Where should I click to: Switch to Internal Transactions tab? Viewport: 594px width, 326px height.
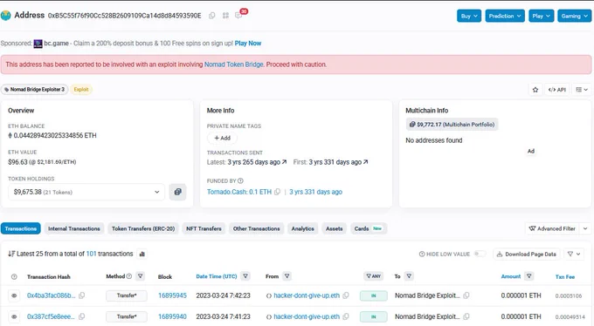pos(74,228)
